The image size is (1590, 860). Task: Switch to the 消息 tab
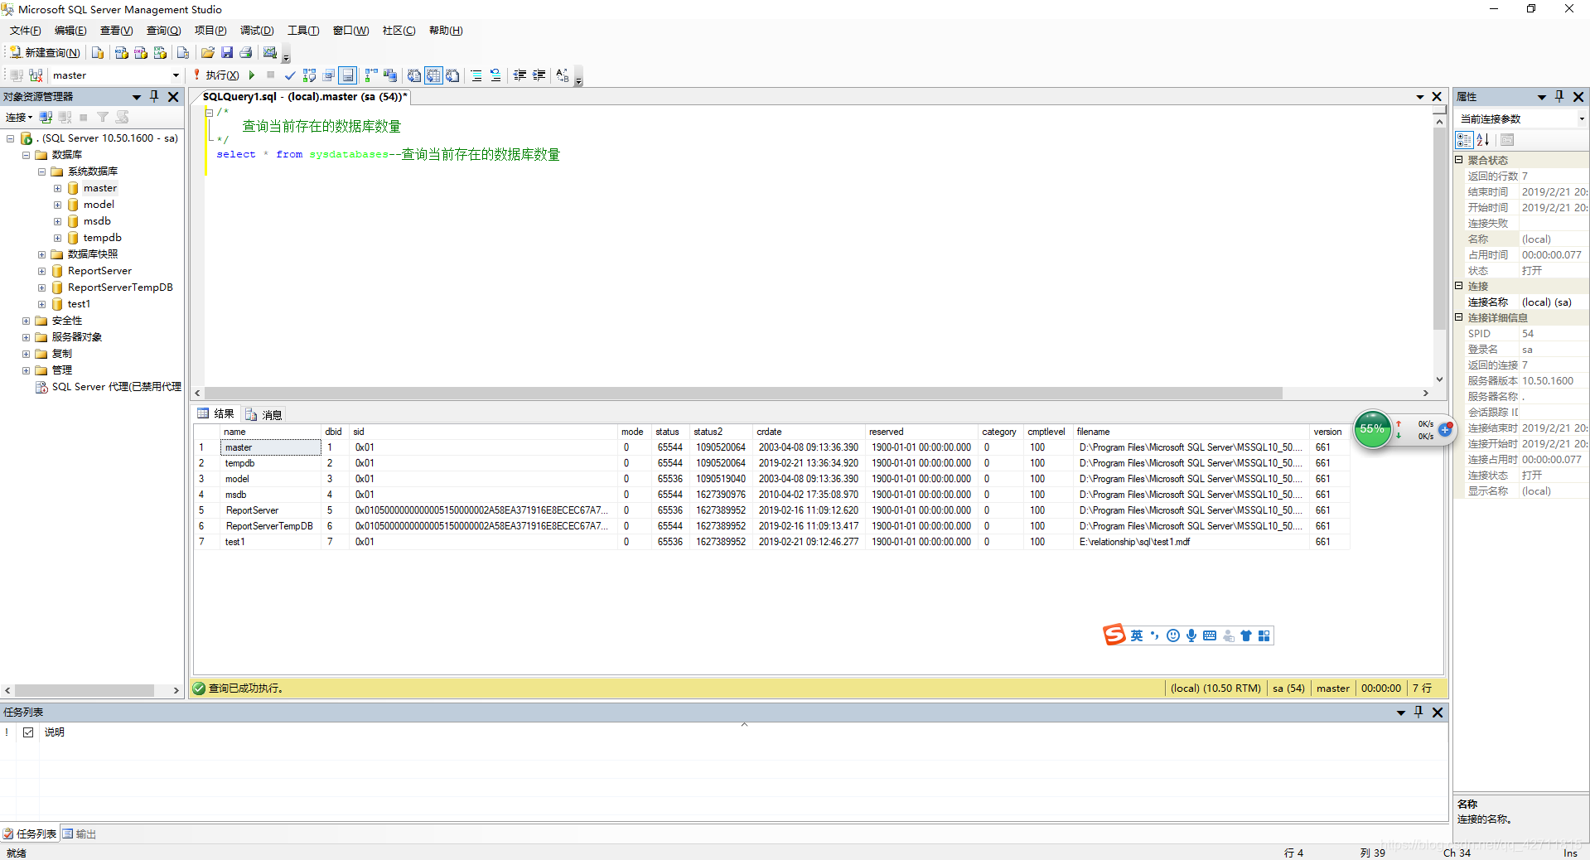pos(264,414)
